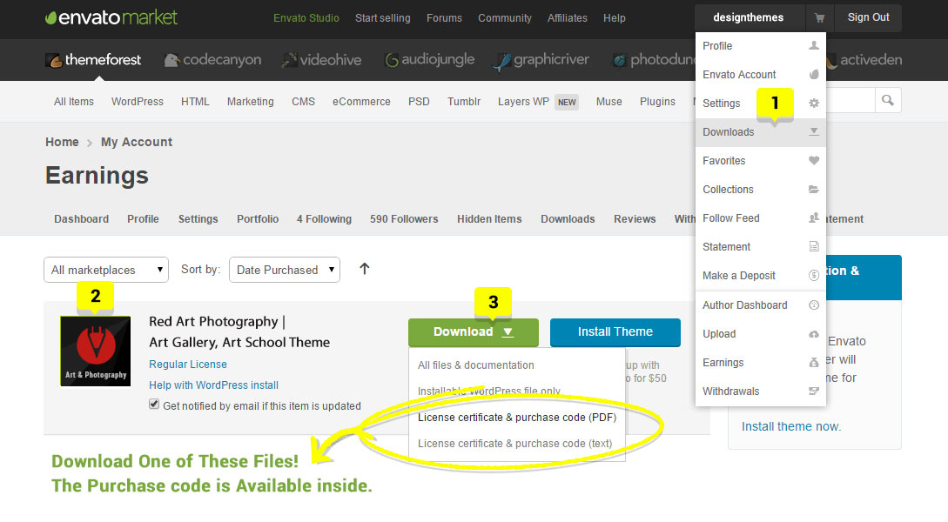Click the Settings gear icon
Screen dimensions: 948x522
click(813, 103)
